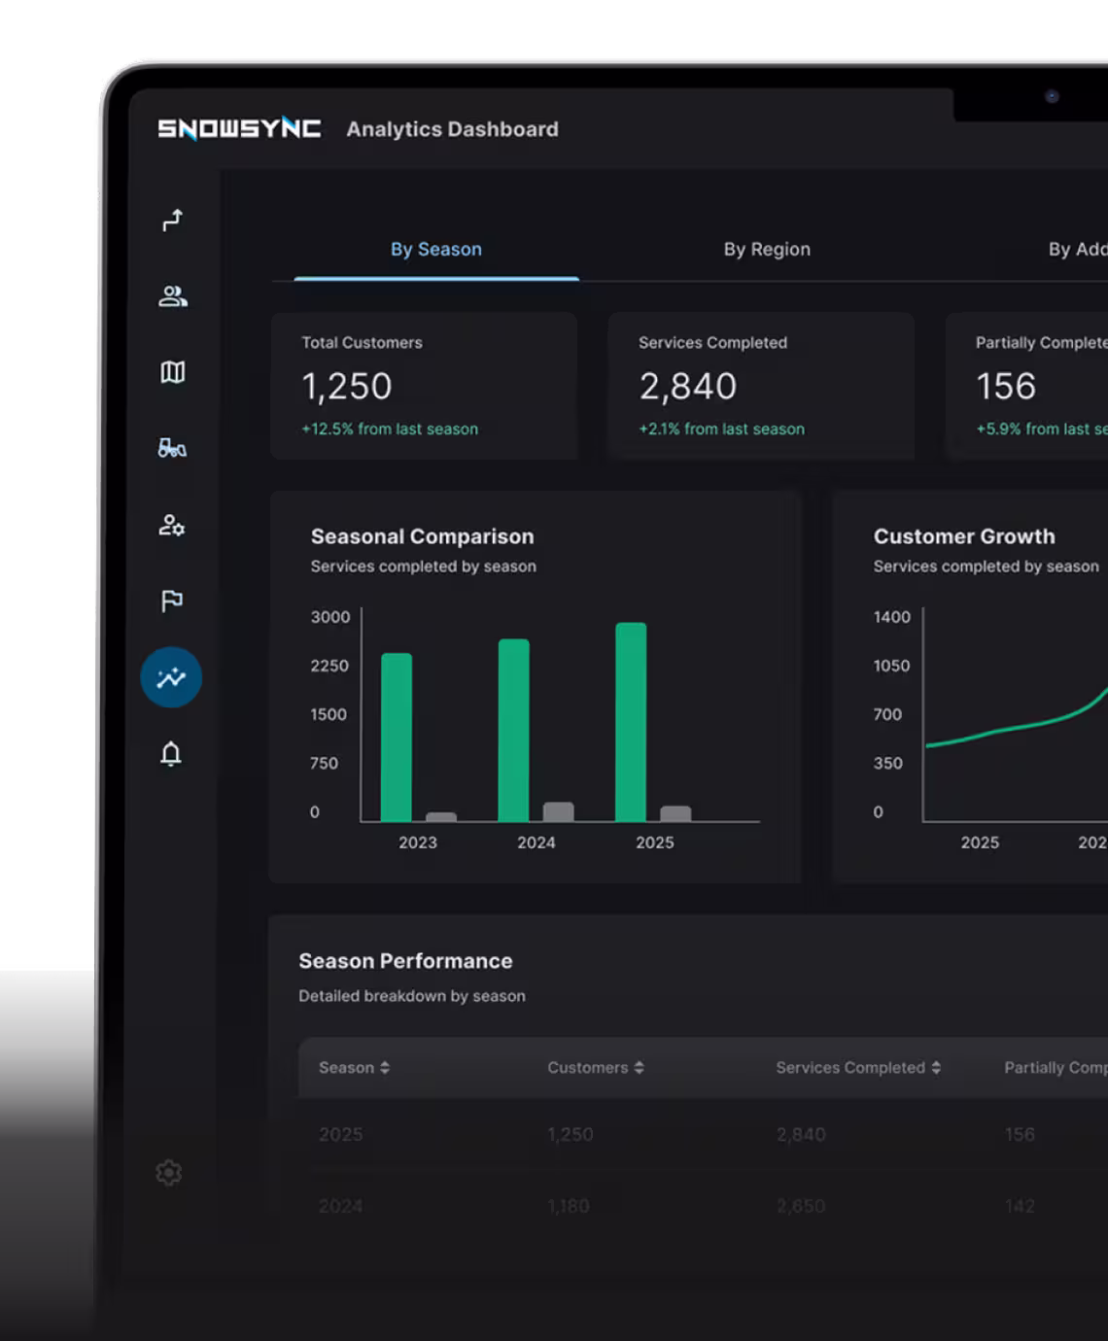This screenshot has width=1108, height=1341.
Task: Click the gray 2025 bar in Seasonal Comparison
Action: [675, 814]
